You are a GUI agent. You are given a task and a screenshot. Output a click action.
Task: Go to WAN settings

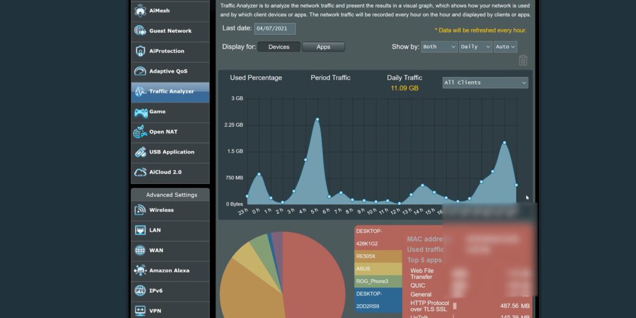156,250
